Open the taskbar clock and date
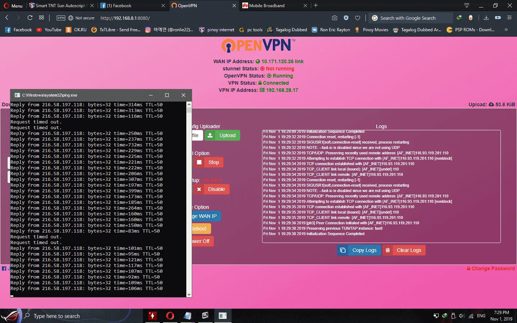The height and width of the screenshot is (323, 517). coord(502,316)
